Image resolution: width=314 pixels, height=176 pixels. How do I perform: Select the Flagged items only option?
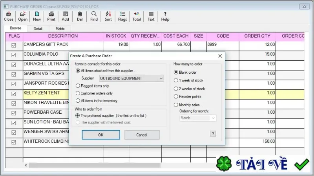point(92,86)
